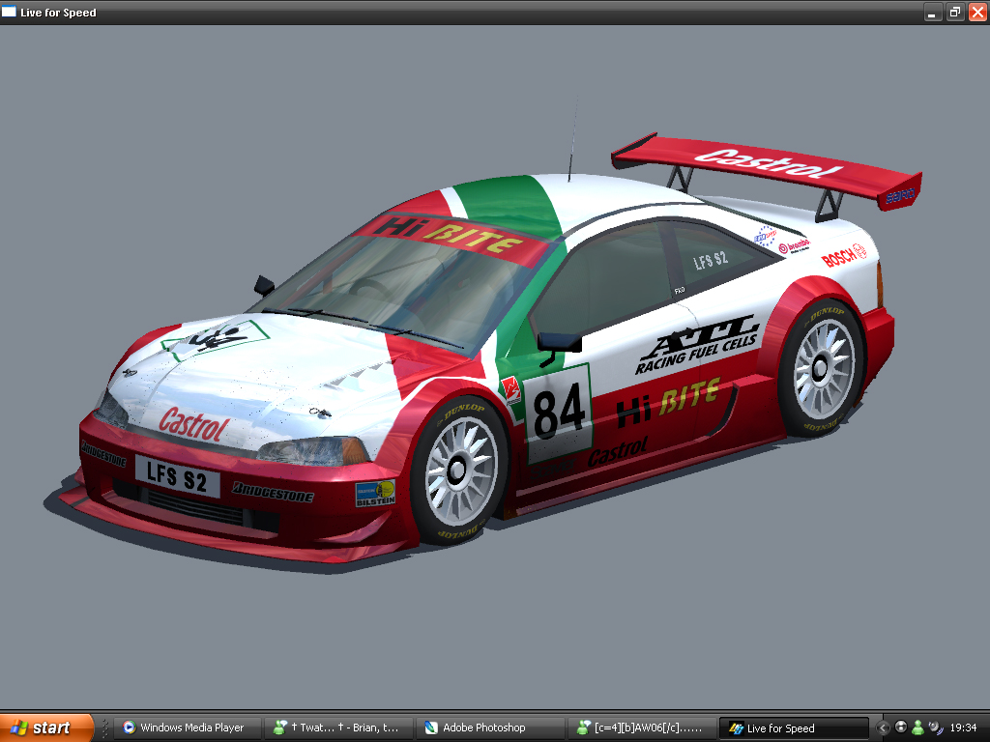Open the [c=4][b]AW06 chat window

point(642,728)
